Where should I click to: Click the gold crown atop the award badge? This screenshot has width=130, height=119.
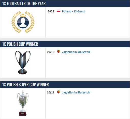[23, 15]
